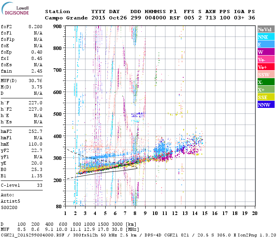The image size is (277, 238).
Task: Select the Vo- pink legend swatch
Action: click(x=266, y=59)
